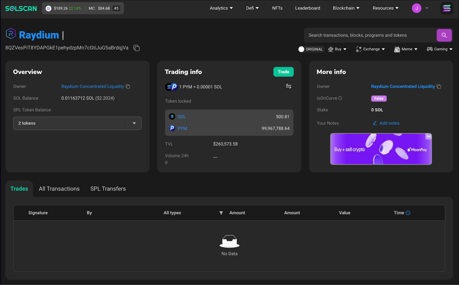Click the #5 market cap rank badge
459x285 pixels.
pyautogui.click(x=116, y=8)
